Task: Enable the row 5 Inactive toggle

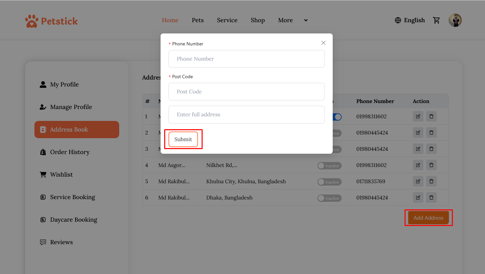Action: coord(329,182)
